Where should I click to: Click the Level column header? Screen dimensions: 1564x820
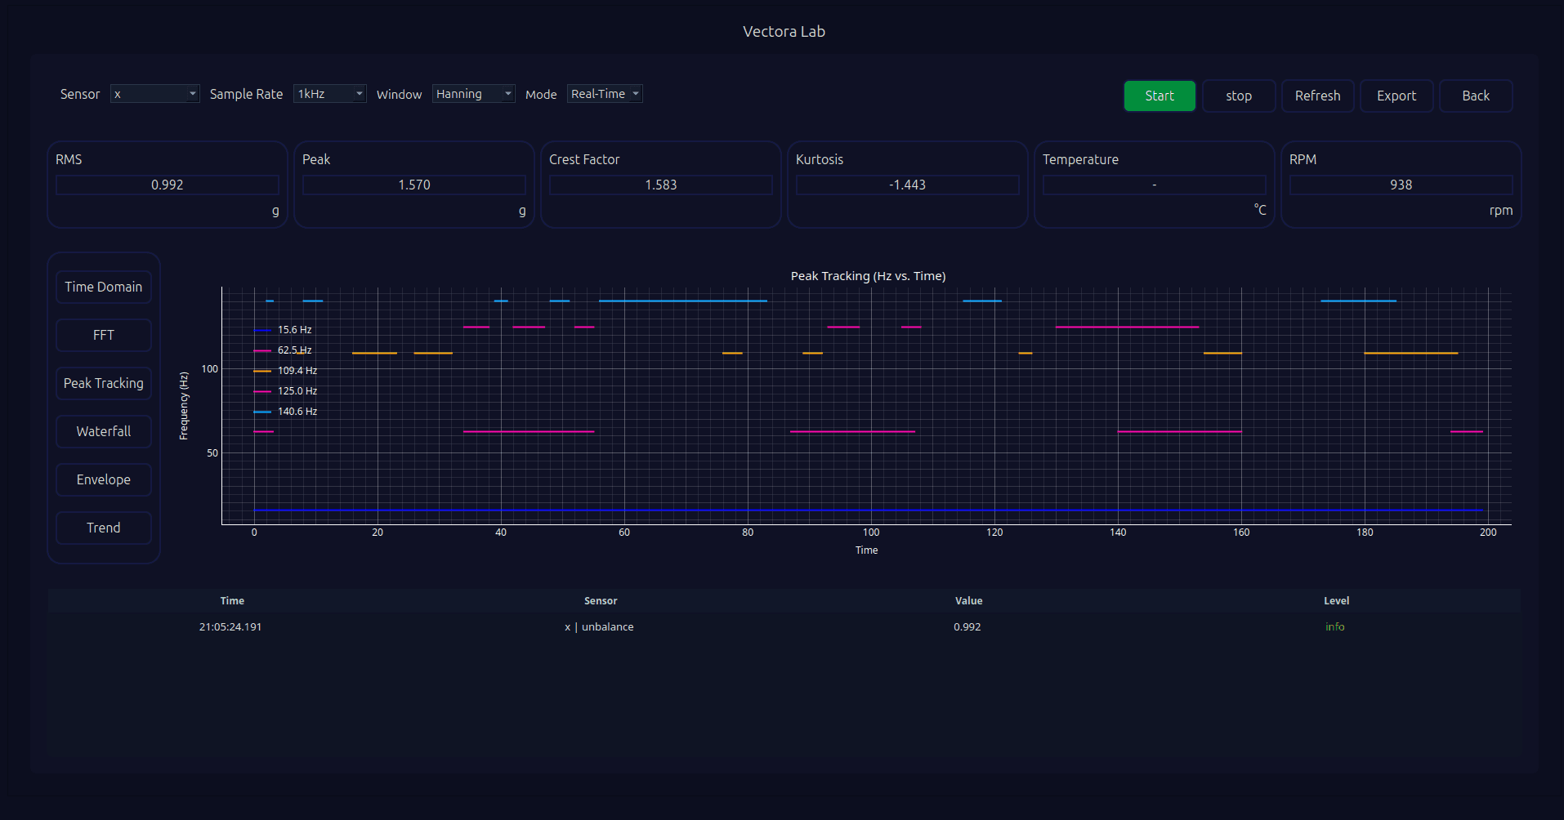coord(1337,601)
